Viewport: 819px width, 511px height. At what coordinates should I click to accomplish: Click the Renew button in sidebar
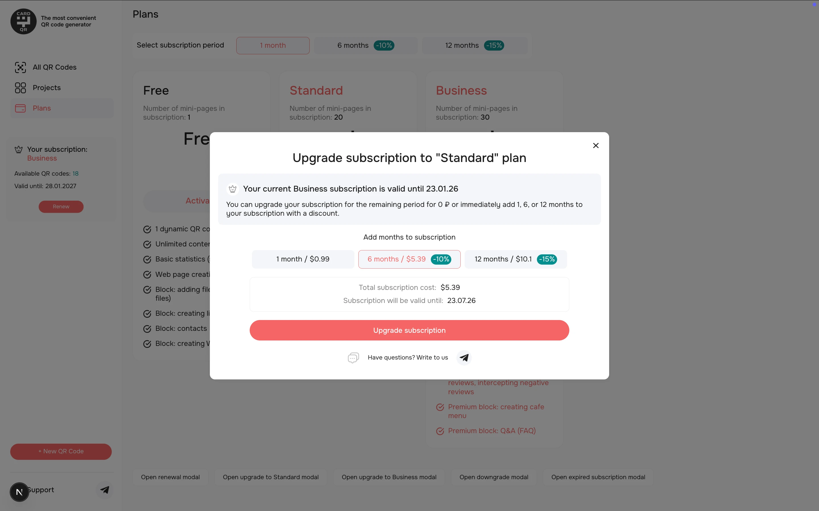coord(61,207)
